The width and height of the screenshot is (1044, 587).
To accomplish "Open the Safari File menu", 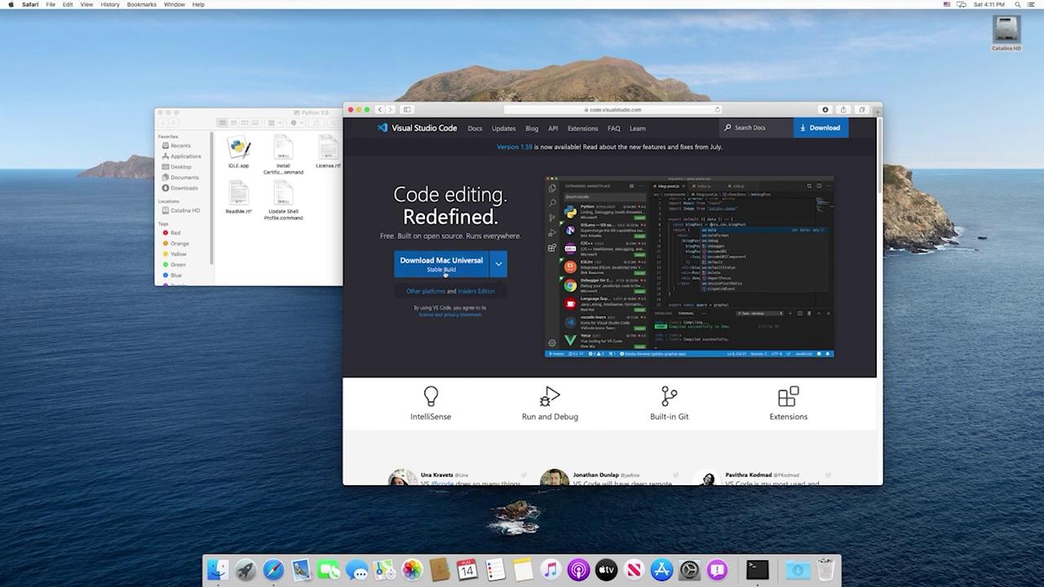I will coord(51,4).
